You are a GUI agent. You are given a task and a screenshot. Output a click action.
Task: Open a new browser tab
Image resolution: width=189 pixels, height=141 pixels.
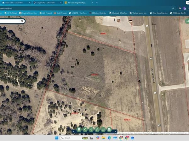97,3
